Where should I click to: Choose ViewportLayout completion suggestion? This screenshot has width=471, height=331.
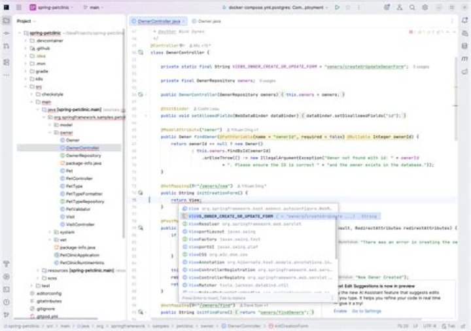point(258,232)
